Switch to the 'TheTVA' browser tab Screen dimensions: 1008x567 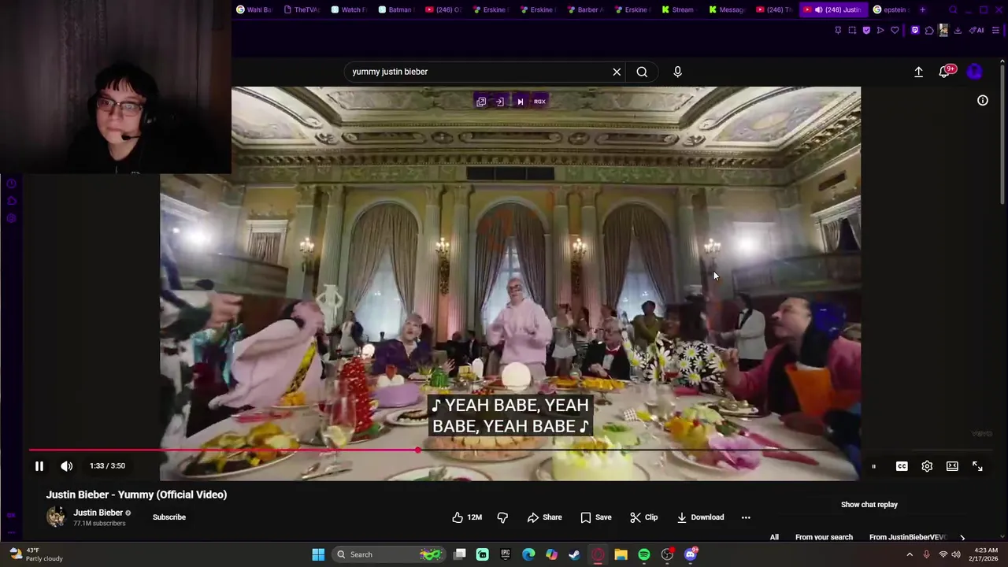coord(301,9)
